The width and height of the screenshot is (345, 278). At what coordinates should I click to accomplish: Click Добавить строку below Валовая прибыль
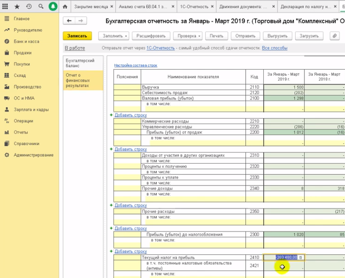pyautogui.click(x=131, y=115)
